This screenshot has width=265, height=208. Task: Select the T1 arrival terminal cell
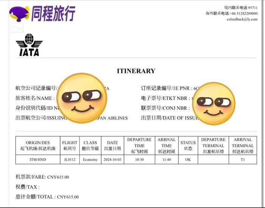click(x=243, y=160)
